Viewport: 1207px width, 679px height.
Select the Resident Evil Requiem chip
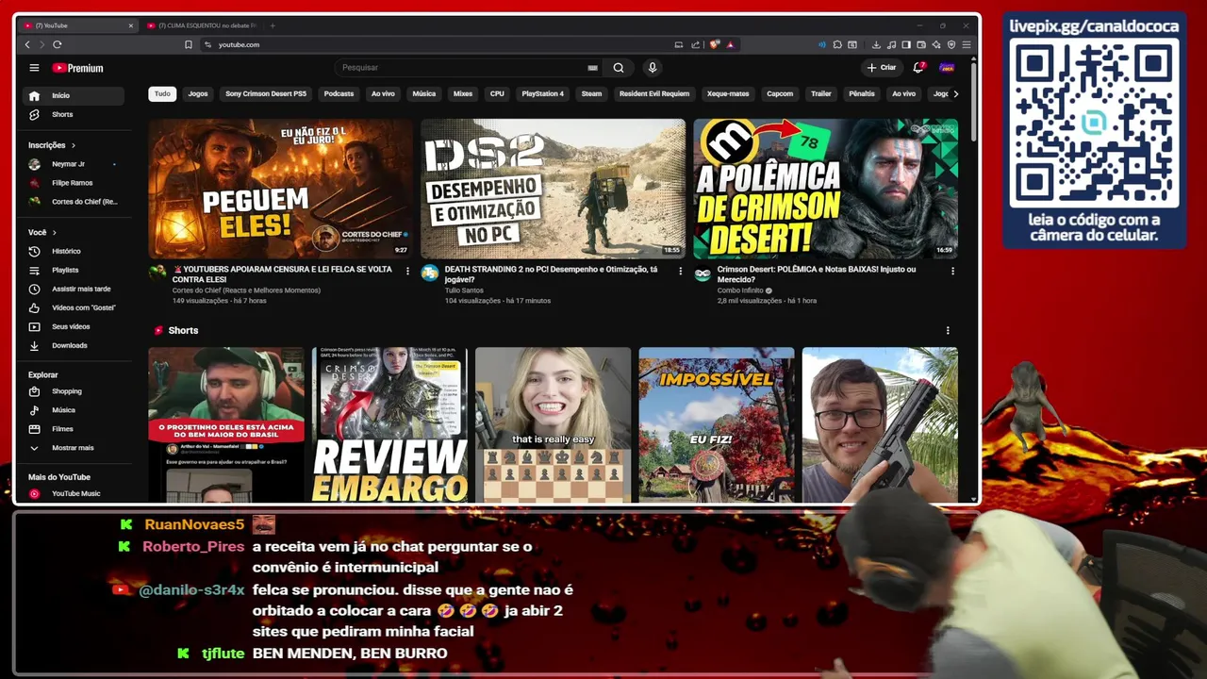(x=653, y=93)
